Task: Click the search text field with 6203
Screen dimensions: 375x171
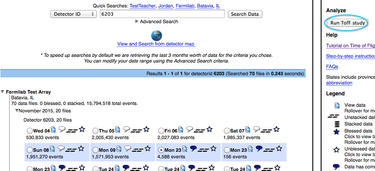Action: pyautogui.click(x=162, y=14)
